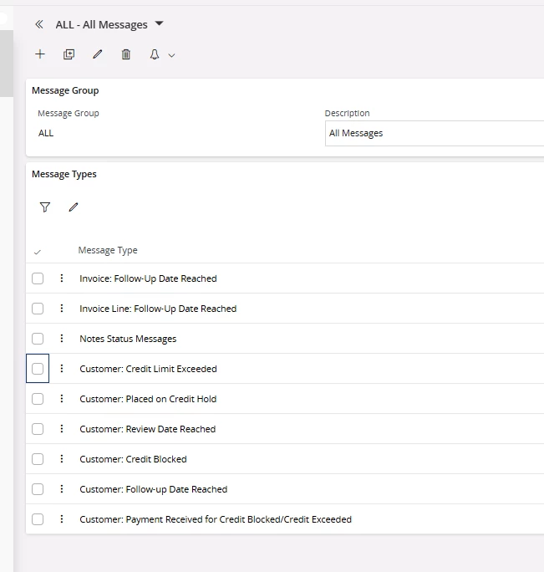Click the Edit pencil icon in top toolbar
The height and width of the screenshot is (572, 544).
98,54
